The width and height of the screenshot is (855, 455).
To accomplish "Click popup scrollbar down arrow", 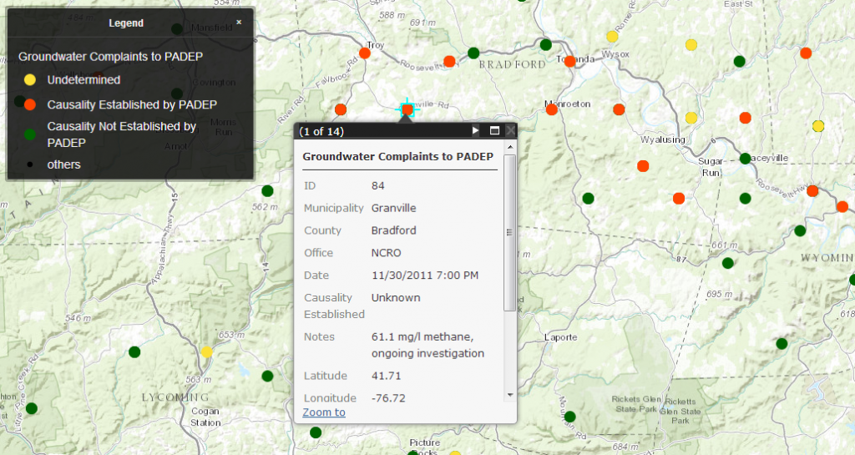I will [510, 395].
